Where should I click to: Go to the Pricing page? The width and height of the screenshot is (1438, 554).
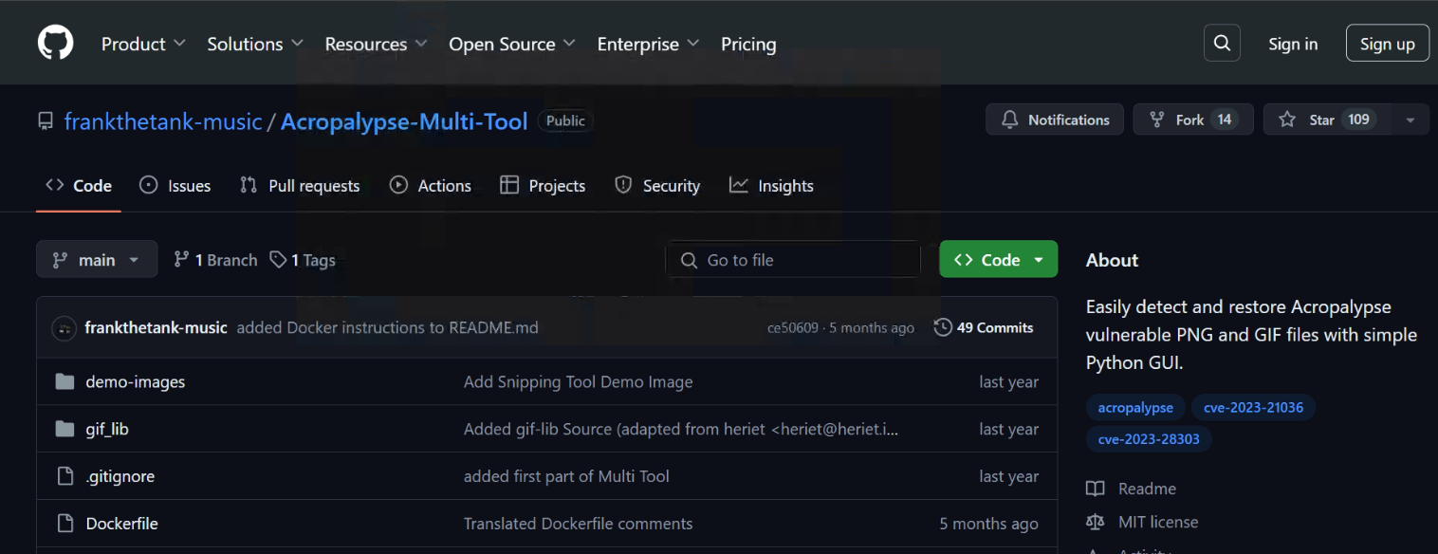(x=748, y=44)
